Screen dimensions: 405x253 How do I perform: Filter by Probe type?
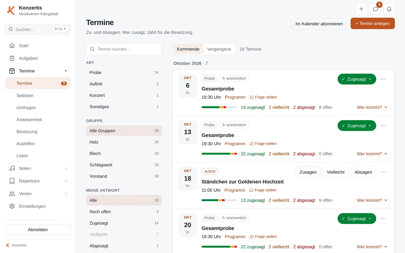pyautogui.click(x=124, y=73)
